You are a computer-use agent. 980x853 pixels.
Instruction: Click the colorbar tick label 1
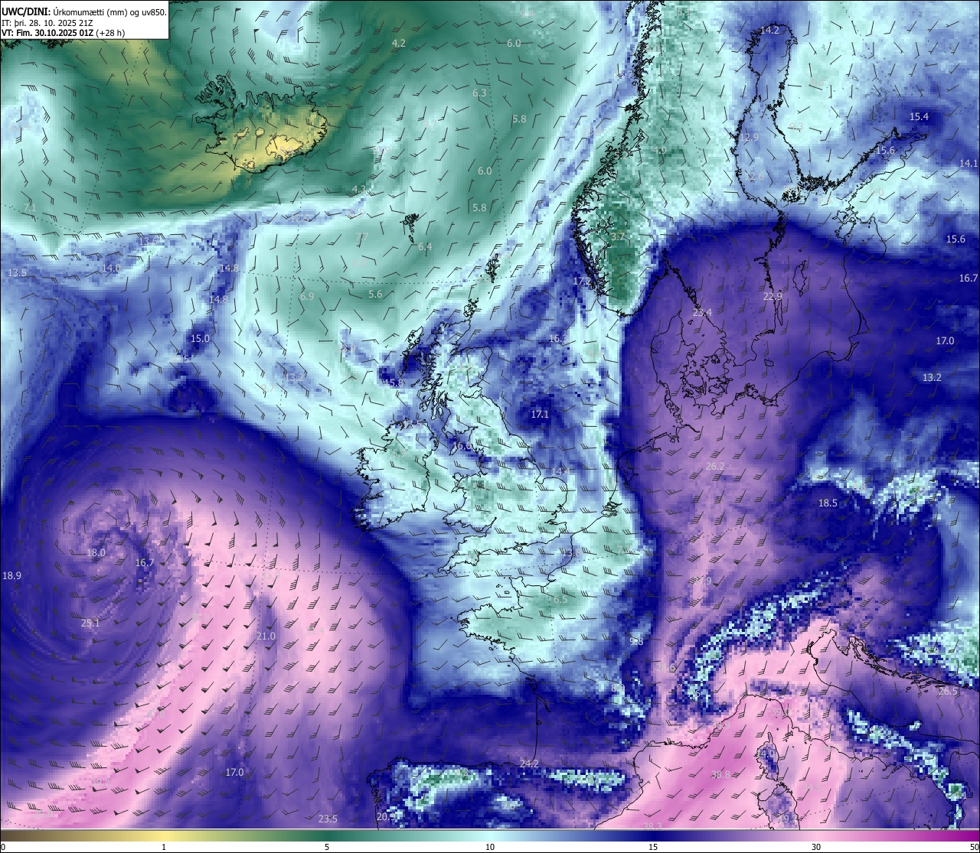[x=164, y=847]
